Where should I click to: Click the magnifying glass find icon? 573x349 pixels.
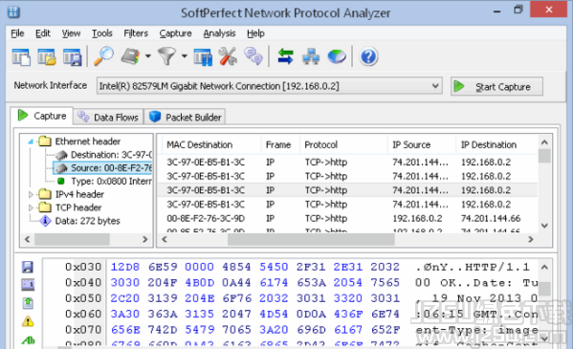(103, 56)
